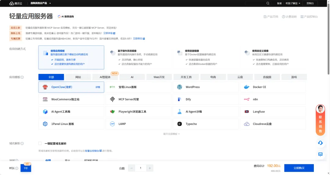Click the 联系销售 floating widget
Image resolution: width=330 pixels, height=175 pixels.
coord(320,120)
